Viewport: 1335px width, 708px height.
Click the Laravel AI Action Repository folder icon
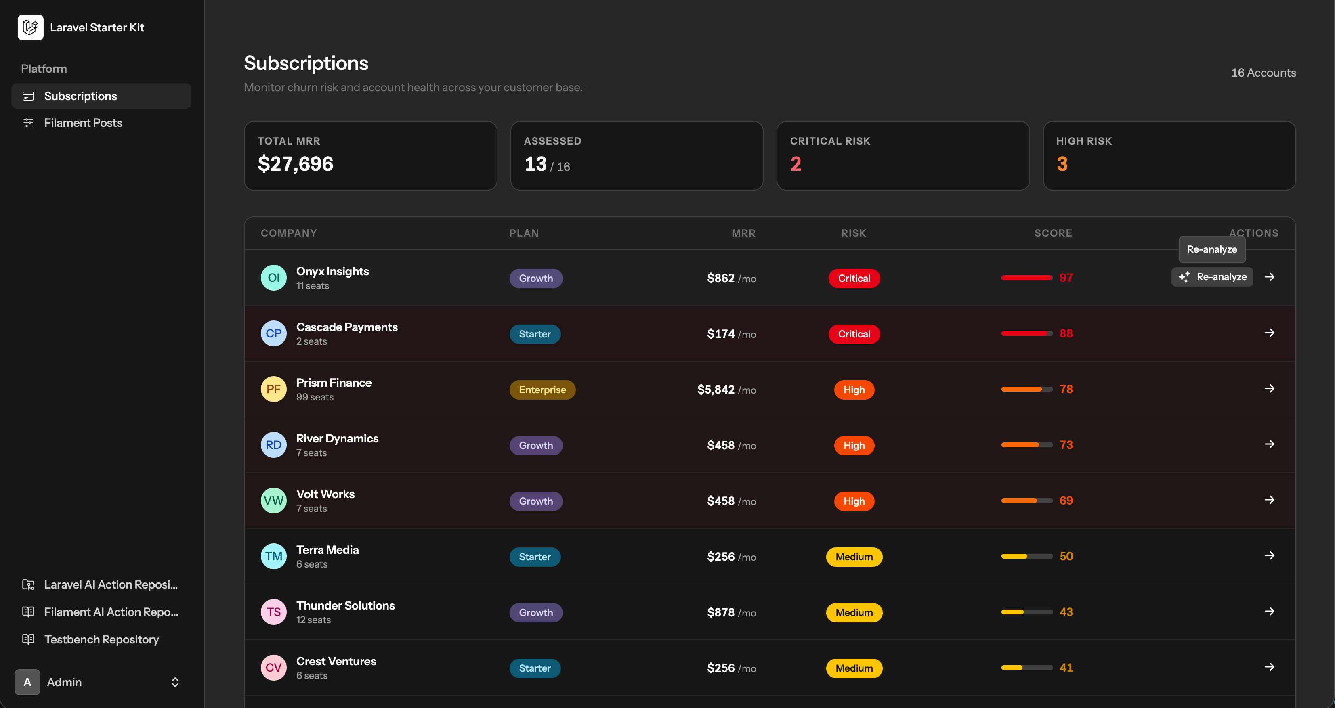(x=28, y=584)
